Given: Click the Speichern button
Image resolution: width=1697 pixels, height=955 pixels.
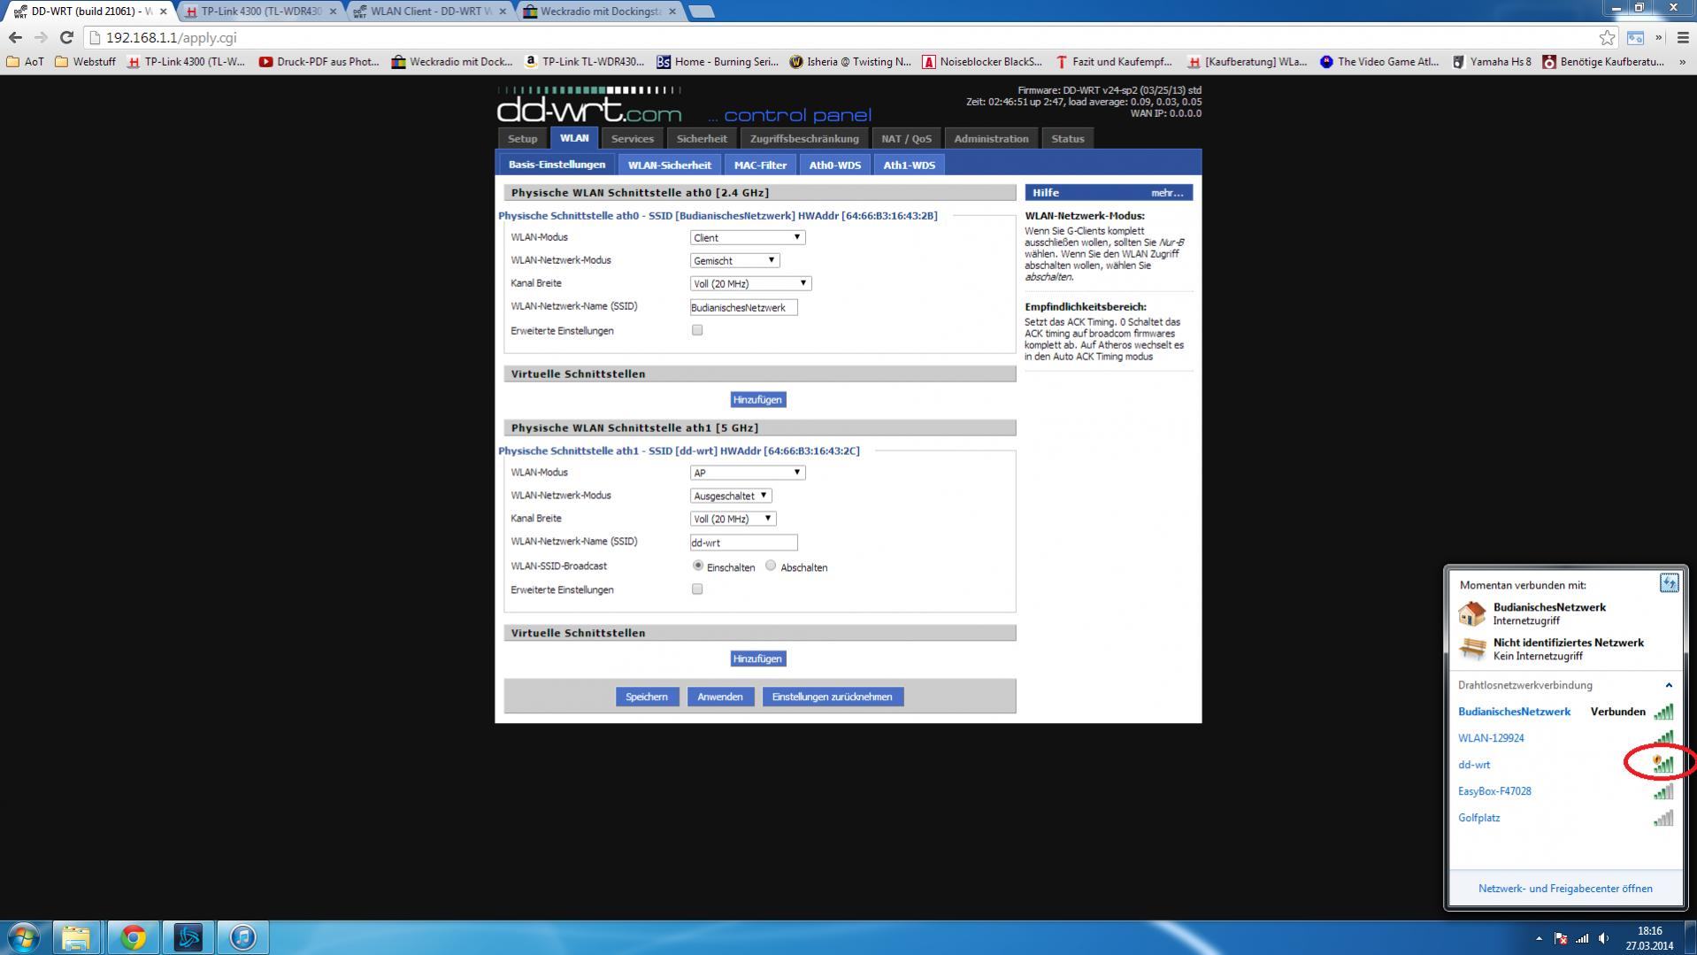Looking at the screenshot, I should click(x=647, y=697).
